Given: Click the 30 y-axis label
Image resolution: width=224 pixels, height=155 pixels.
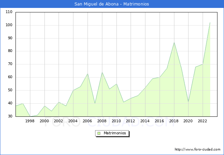Looking at the screenshot, I should pyautogui.click(x=10, y=116).
